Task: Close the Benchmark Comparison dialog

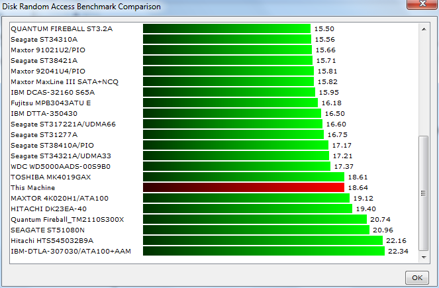Action: (x=422, y=4)
